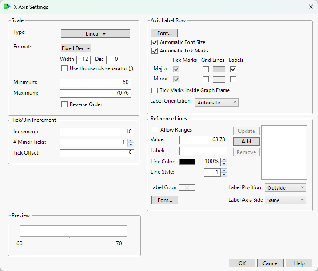Image resolution: width=318 pixels, height=271 pixels.
Task: Expand the Label Orientation dropdown
Action: (x=217, y=103)
